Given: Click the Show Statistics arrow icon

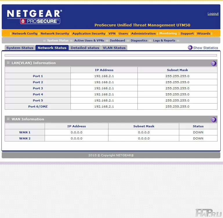Looking at the screenshot, I should pos(190,48).
